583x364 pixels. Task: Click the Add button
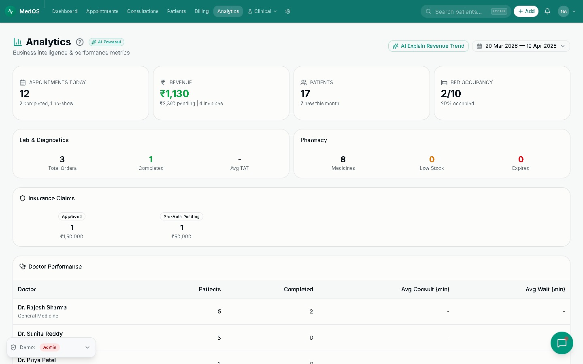tap(526, 11)
